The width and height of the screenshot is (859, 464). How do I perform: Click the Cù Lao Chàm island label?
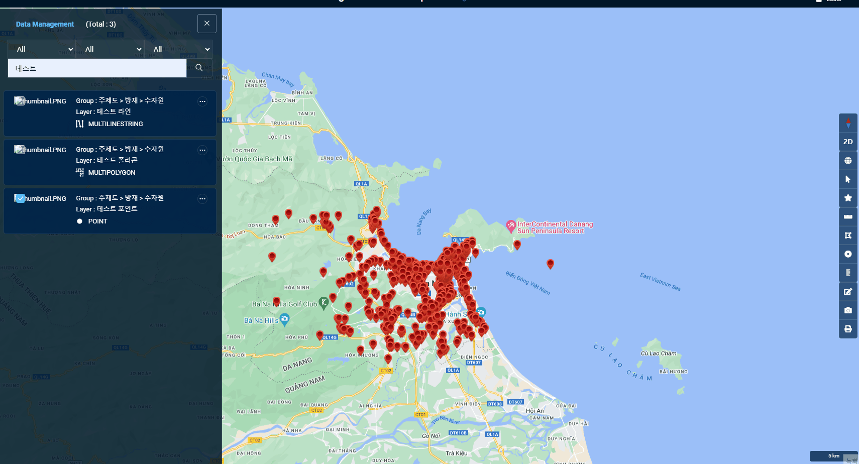[659, 353]
